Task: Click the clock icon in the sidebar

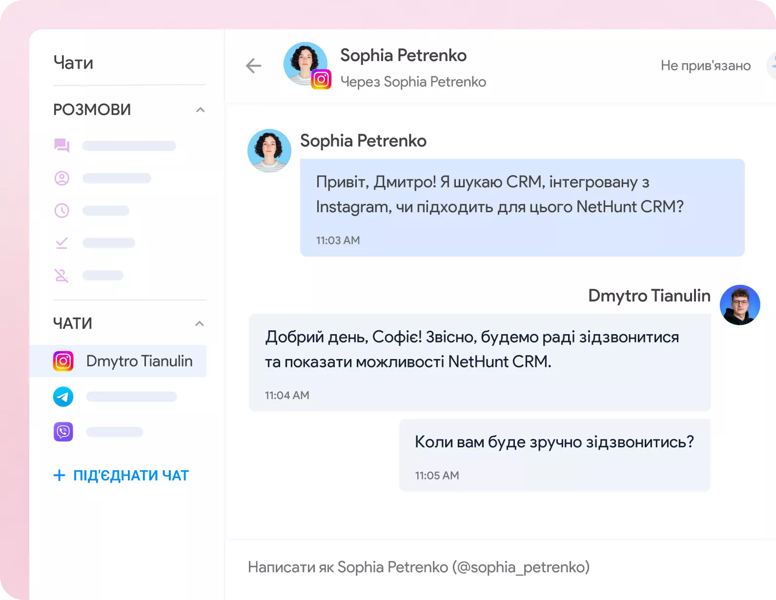Action: (62, 211)
